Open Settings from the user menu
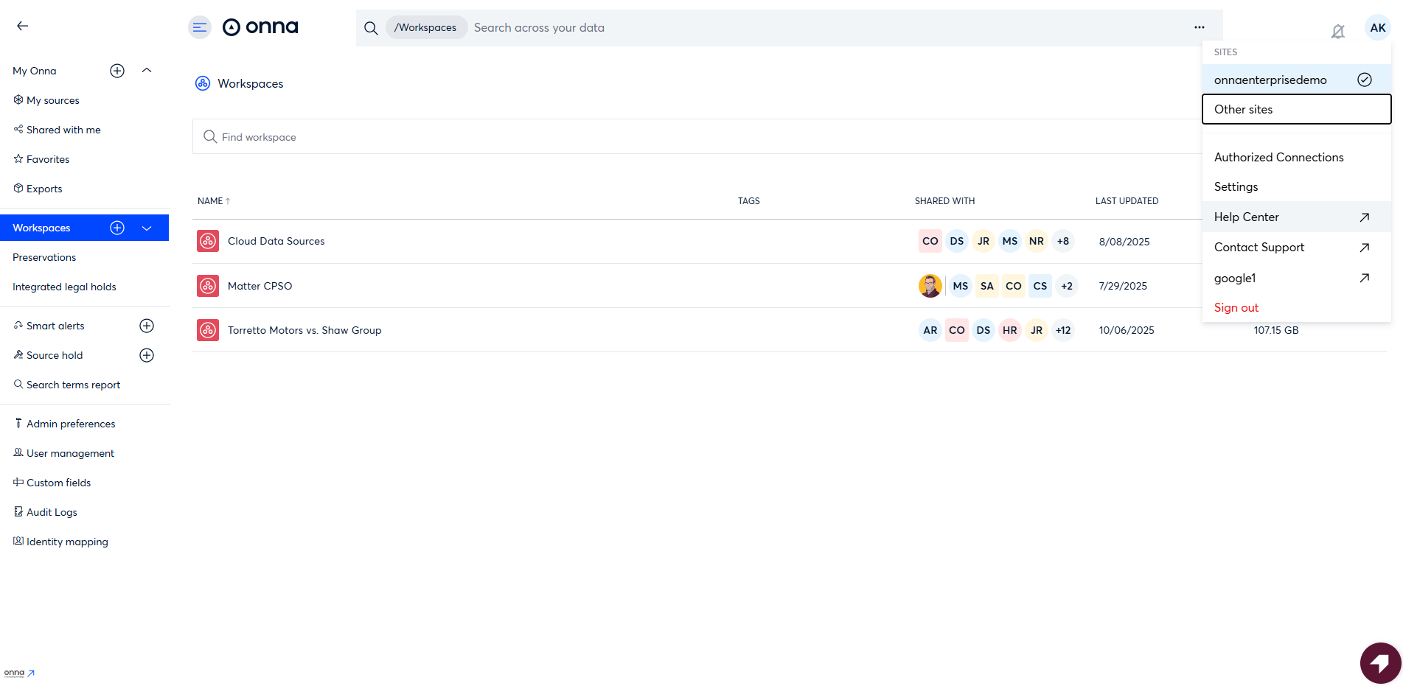Screen dimensions: 1403x686 1236,187
